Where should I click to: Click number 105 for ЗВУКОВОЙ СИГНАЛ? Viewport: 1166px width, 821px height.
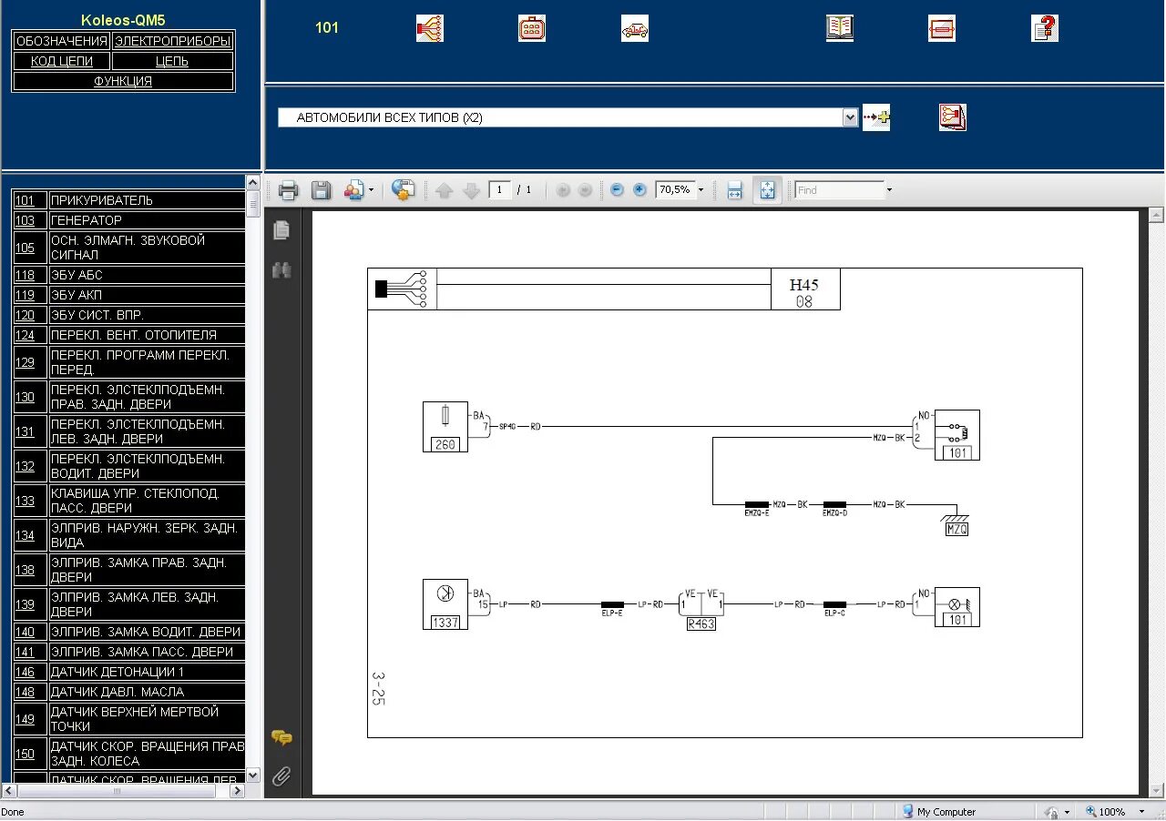(25, 248)
